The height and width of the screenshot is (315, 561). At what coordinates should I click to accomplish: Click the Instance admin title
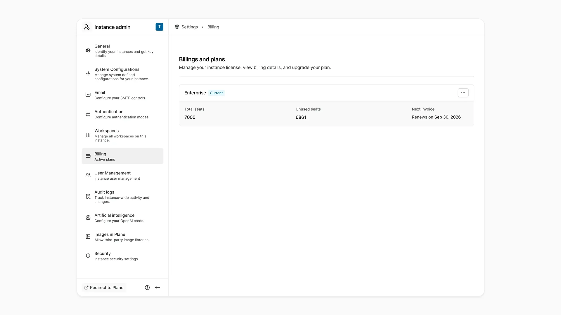click(112, 27)
